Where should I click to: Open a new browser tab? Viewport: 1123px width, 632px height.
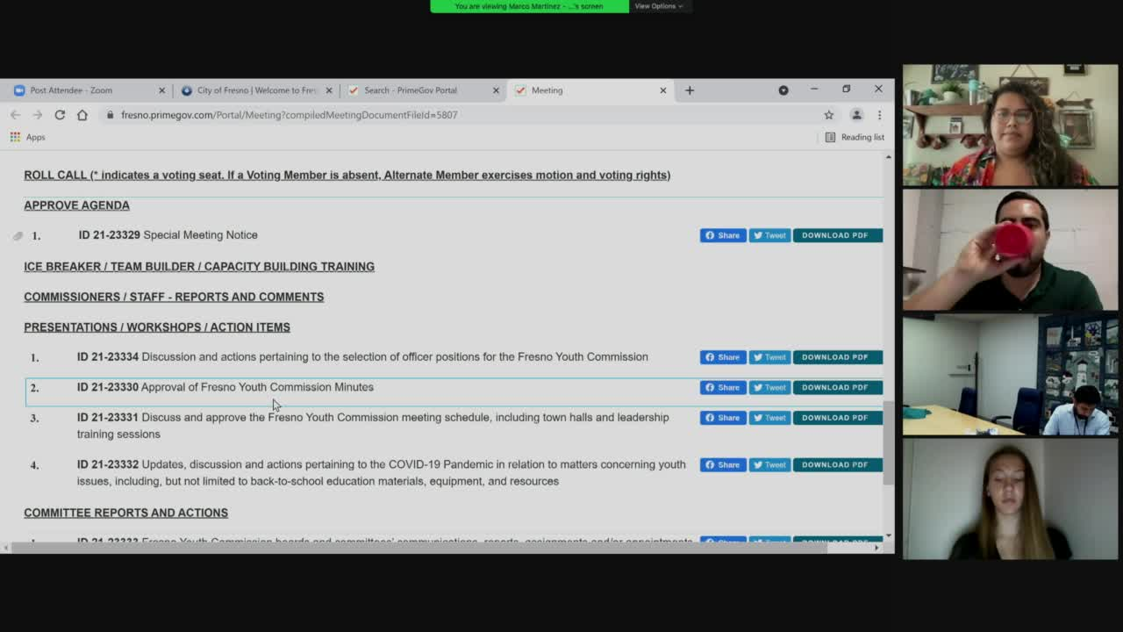(690, 90)
